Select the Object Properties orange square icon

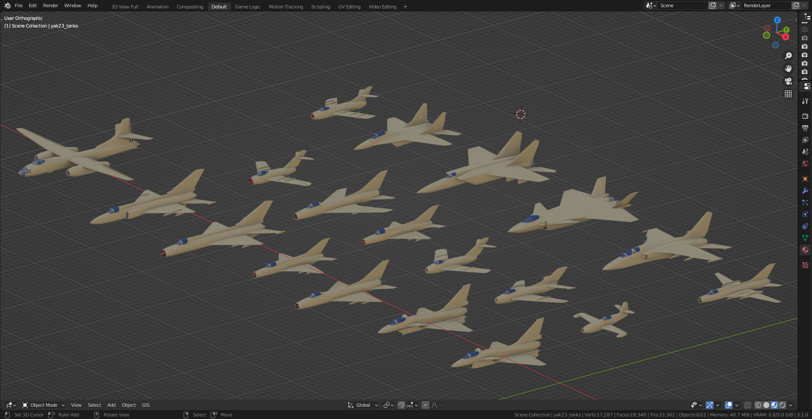coord(805,179)
